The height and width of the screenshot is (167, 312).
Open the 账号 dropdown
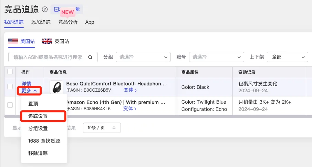point(217,57)
